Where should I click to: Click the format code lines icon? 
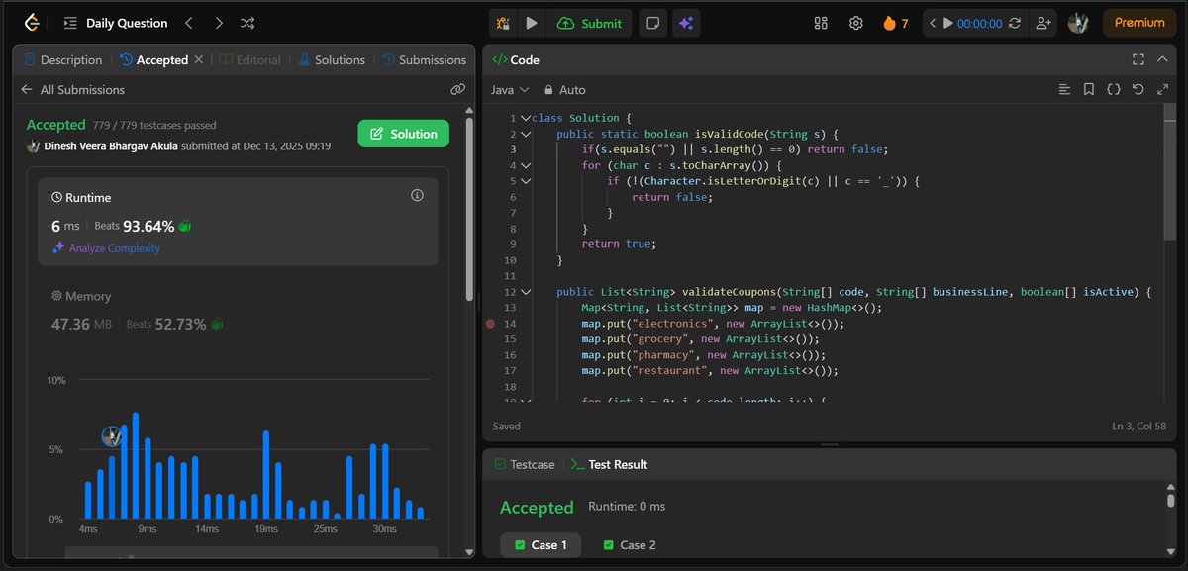coord(1064,89)
